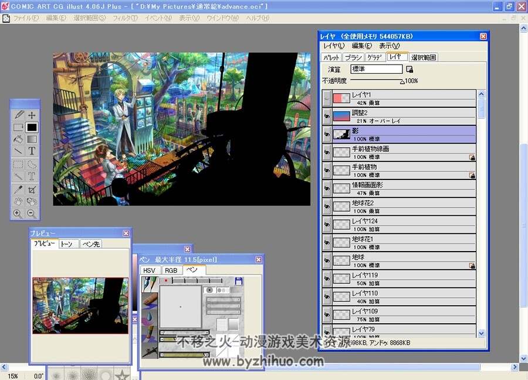Choose the ink pen and pencil brush type
This screenshot has width=528, height=380.
tap(149, 284)
